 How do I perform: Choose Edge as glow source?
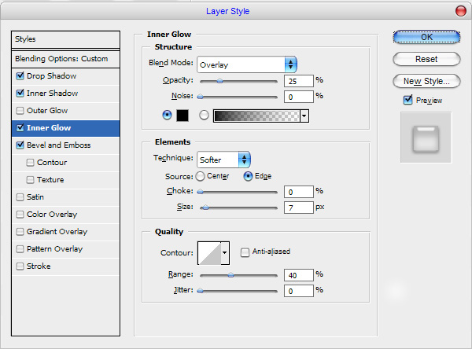(x=248, y=176)
